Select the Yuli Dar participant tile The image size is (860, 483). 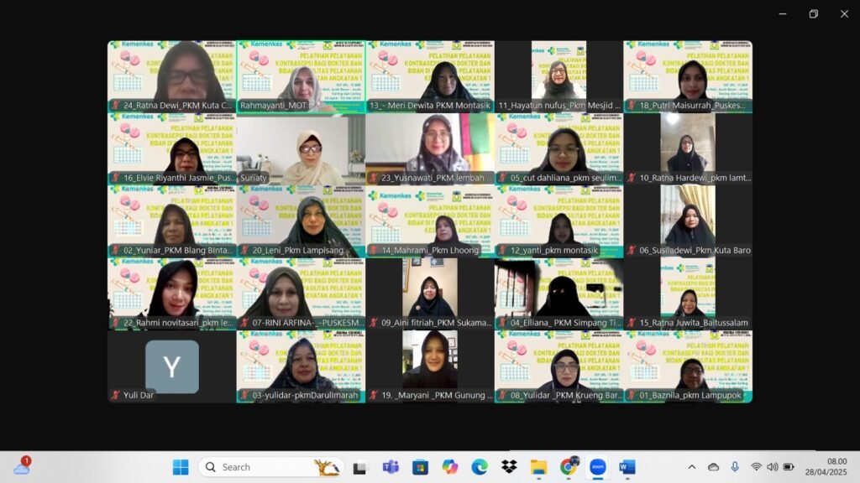point(171,366)
